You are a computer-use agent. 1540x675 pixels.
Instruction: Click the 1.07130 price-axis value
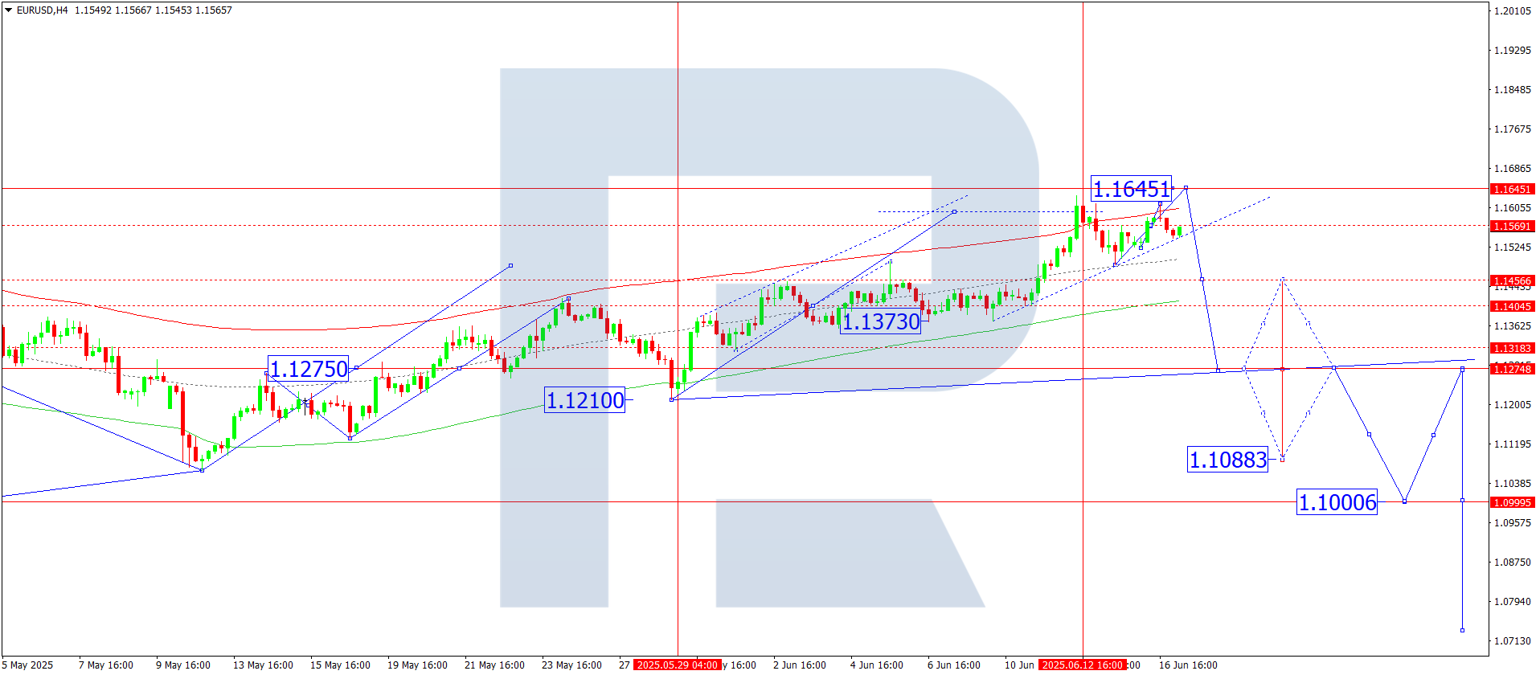(x=1512, y=640)
